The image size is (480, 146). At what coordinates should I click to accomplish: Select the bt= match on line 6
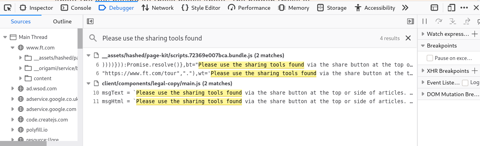coord(251,65)
